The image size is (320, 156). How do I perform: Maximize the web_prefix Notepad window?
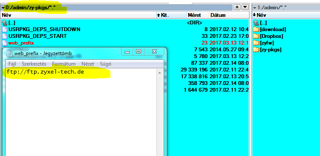pyautogui.click(x=139, y=52)
